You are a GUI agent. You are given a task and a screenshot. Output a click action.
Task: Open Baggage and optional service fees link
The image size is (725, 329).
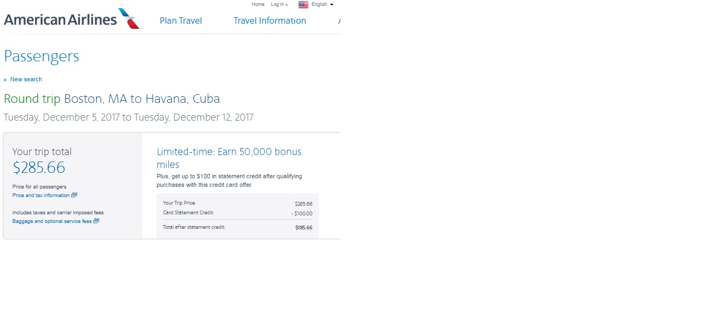52,221
